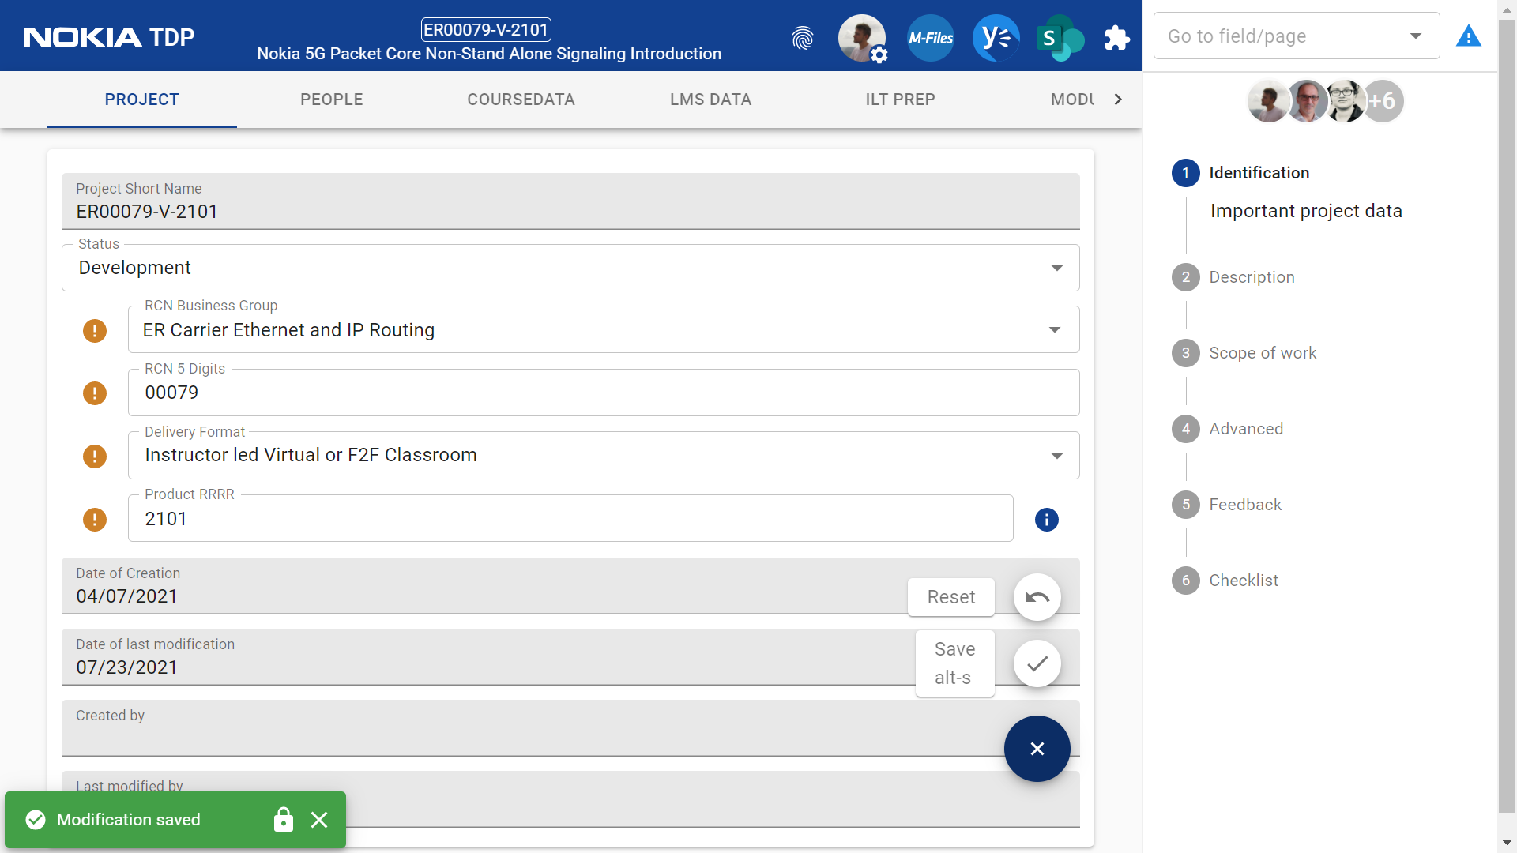
Task: Switch to the LMS DATA tab
Action: (711, 100)
